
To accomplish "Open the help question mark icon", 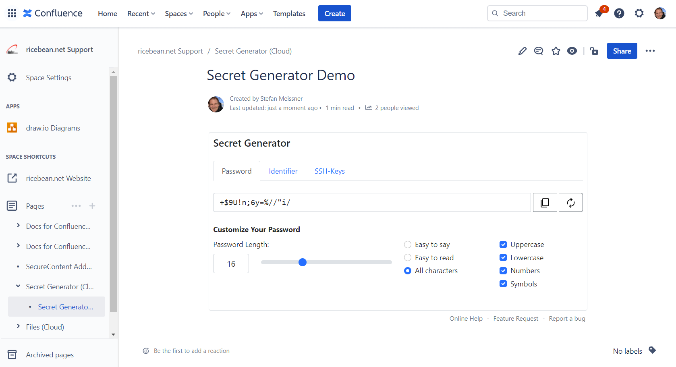I will 619,13.
